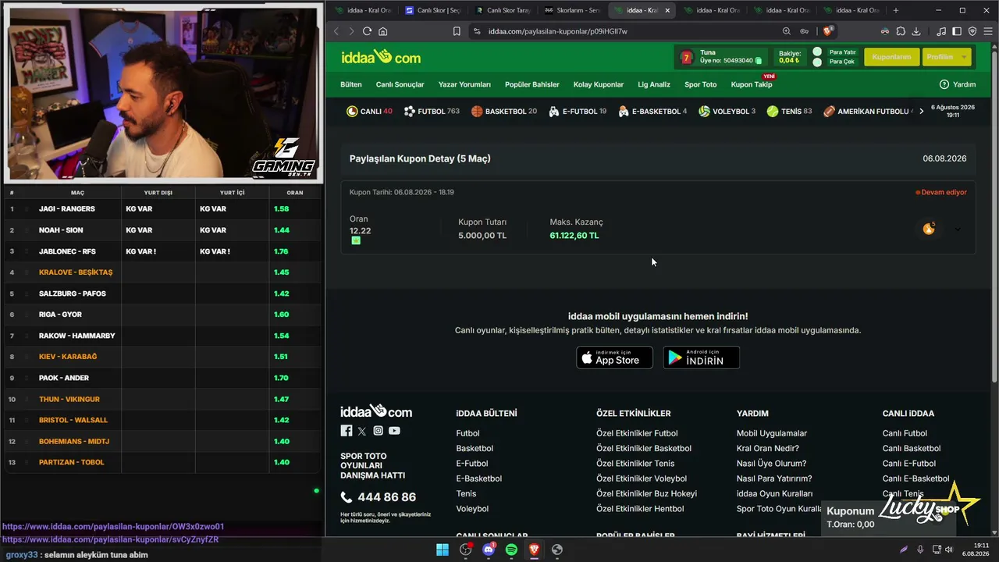Open the Popüler Bahisler menu
Screen dimensions: 999x562
tap(532, 84)
